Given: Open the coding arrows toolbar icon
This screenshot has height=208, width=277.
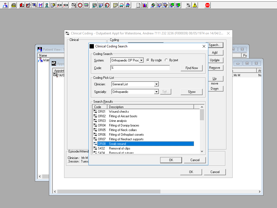Looking at the screenshot, I should pos(188,5).
